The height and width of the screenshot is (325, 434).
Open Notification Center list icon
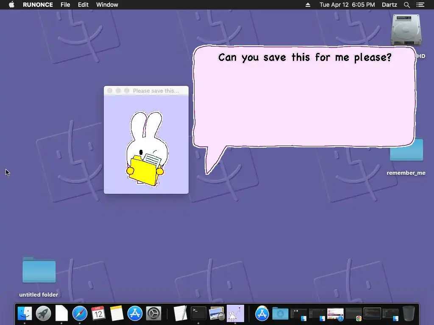[x=420, y=5]
